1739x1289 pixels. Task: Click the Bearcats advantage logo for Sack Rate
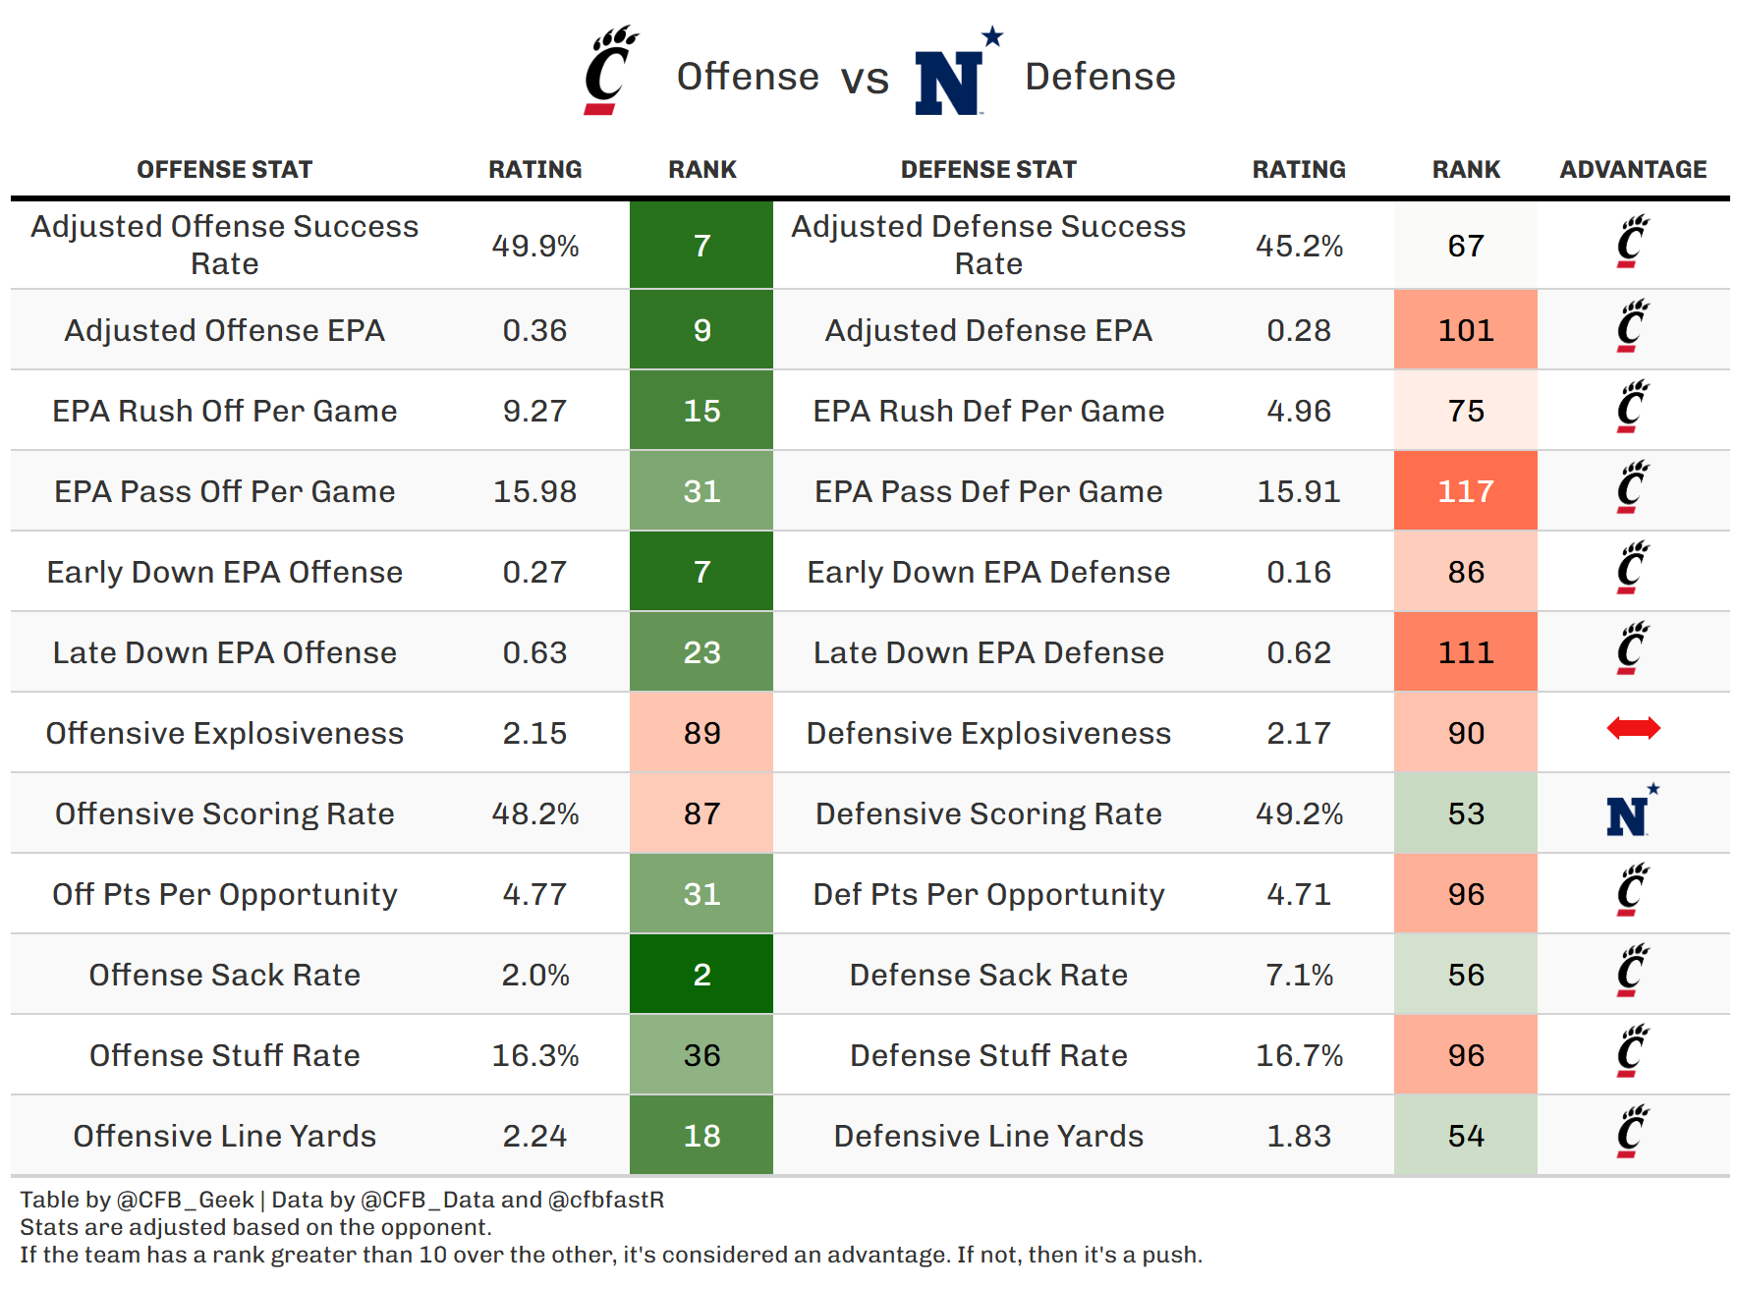point(1633,972)
